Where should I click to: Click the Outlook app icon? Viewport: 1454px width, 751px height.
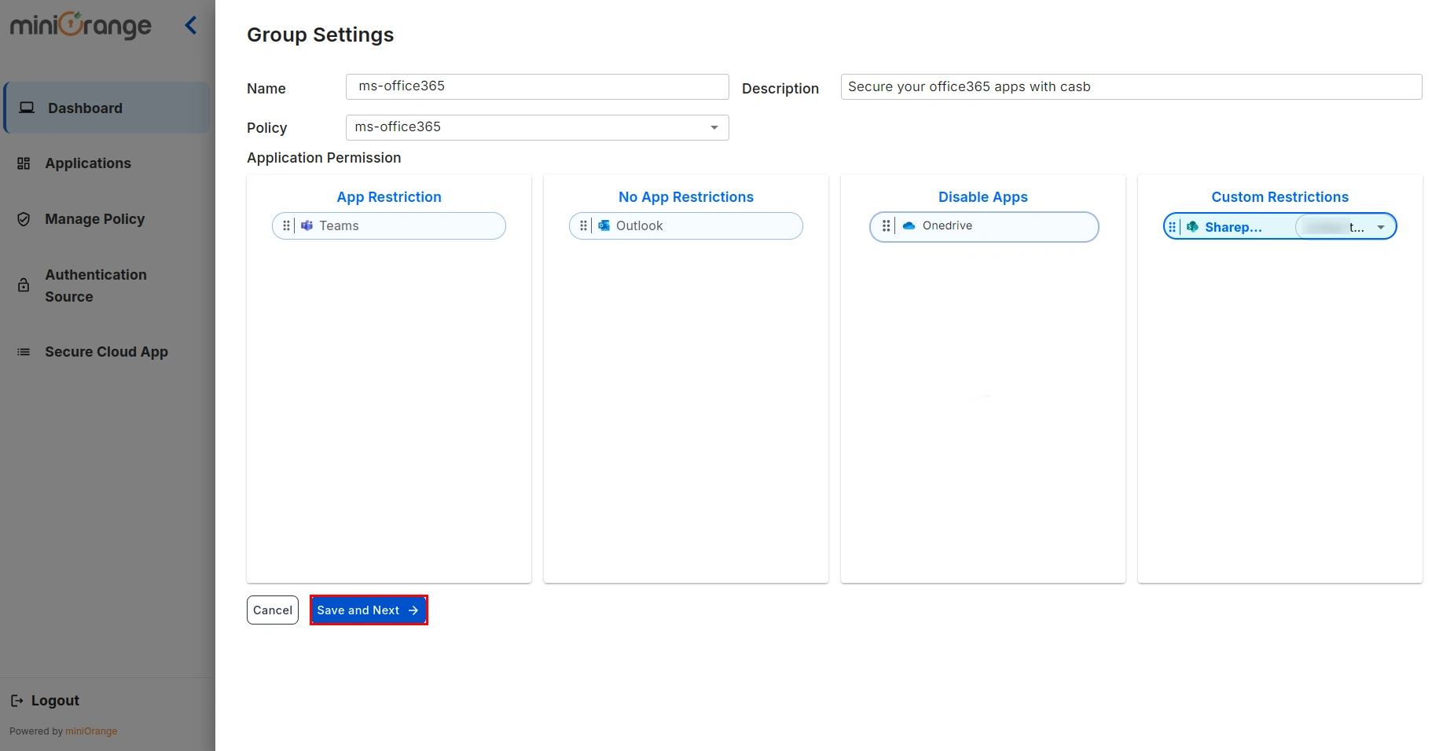(x=604, y=225)
